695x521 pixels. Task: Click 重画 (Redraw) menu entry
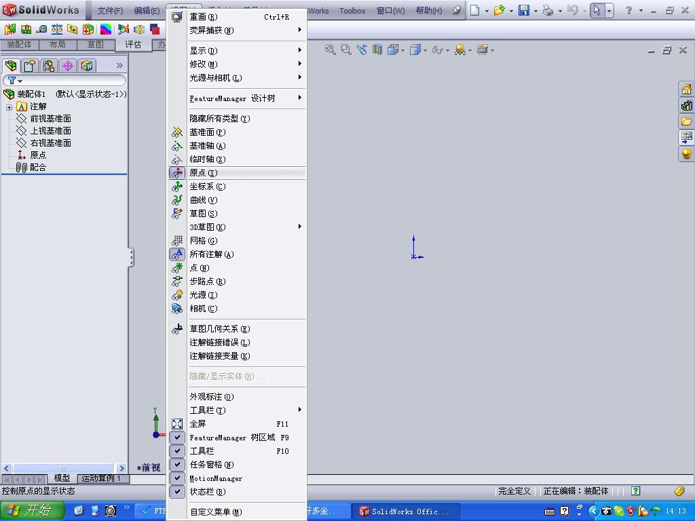(x=238, y=17)
